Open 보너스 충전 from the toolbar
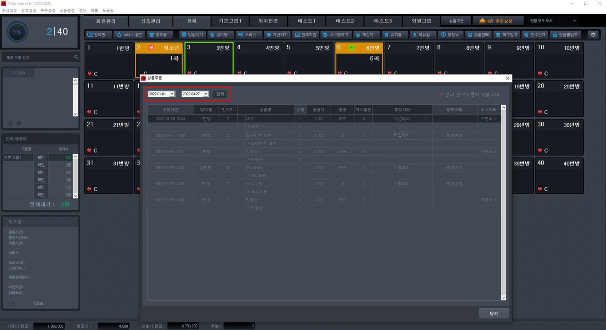Image resolution: width=606 pixels, height=330 pixels. pyautogui.click(x=119, y=35)
